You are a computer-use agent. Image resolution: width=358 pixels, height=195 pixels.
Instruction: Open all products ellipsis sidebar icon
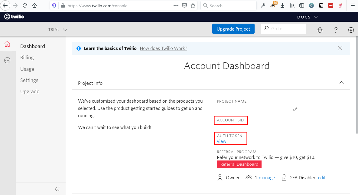[7, 60]
